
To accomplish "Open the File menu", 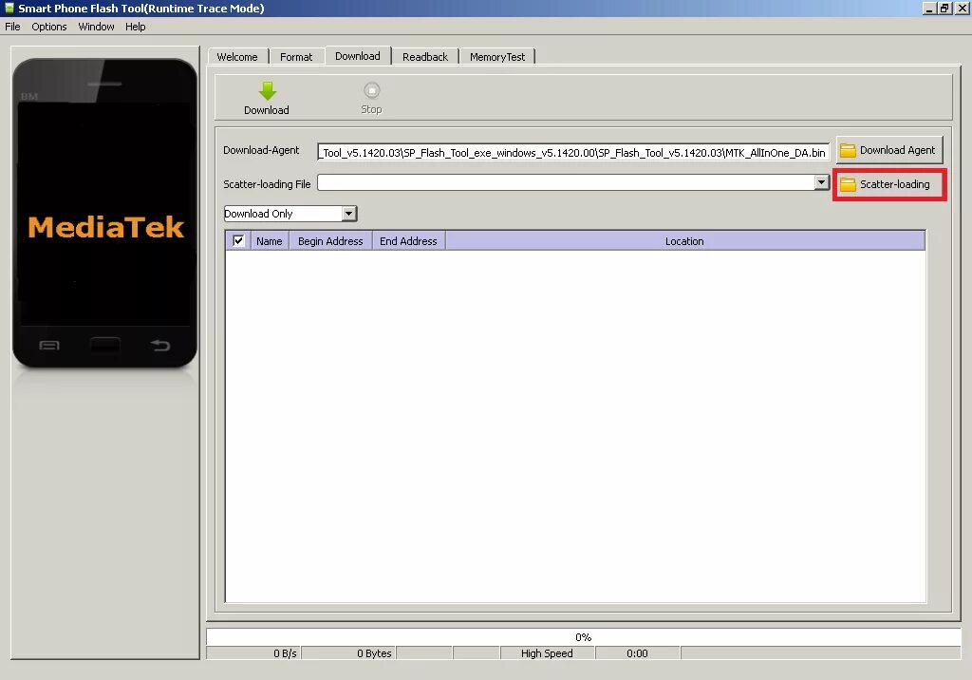I will point(12,27).
